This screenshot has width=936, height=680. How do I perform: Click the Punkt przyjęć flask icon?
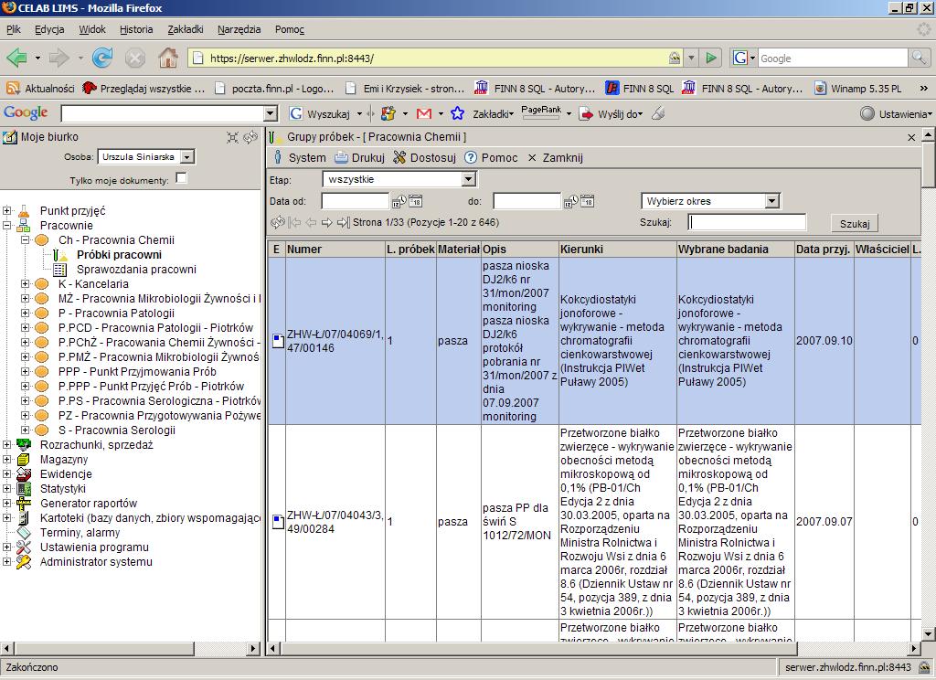(23, 211)
